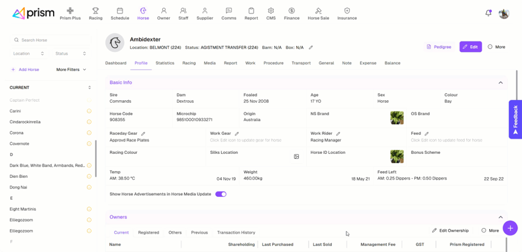
Task: Click the purple floating plus button
Action: [510, 227]
